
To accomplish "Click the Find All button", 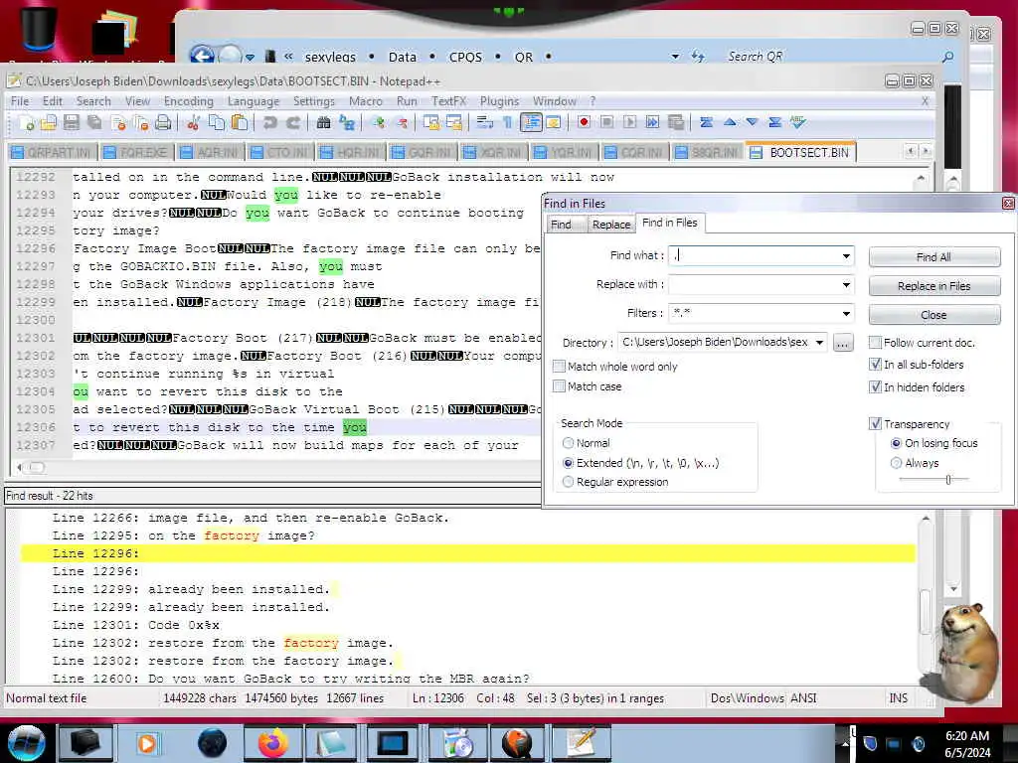I will 933,257.
